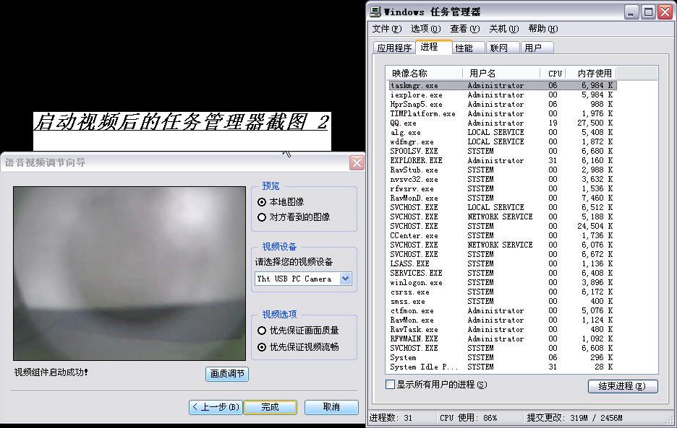
Task: Select the iexplore.exe process row
Action: point(502,95)
